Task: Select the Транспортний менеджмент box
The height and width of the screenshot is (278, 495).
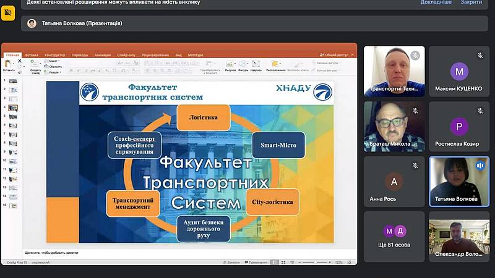Action: pyautogui.click(x=133, y=204)
